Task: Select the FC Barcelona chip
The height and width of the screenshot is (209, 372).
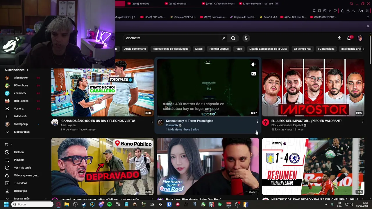Action: (326, 49)
